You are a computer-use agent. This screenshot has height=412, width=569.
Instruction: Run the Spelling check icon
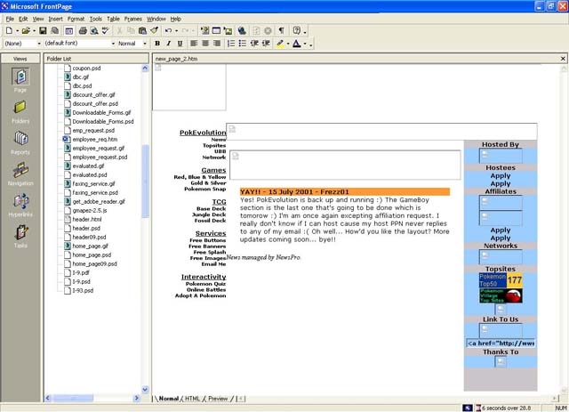[105, 31]
